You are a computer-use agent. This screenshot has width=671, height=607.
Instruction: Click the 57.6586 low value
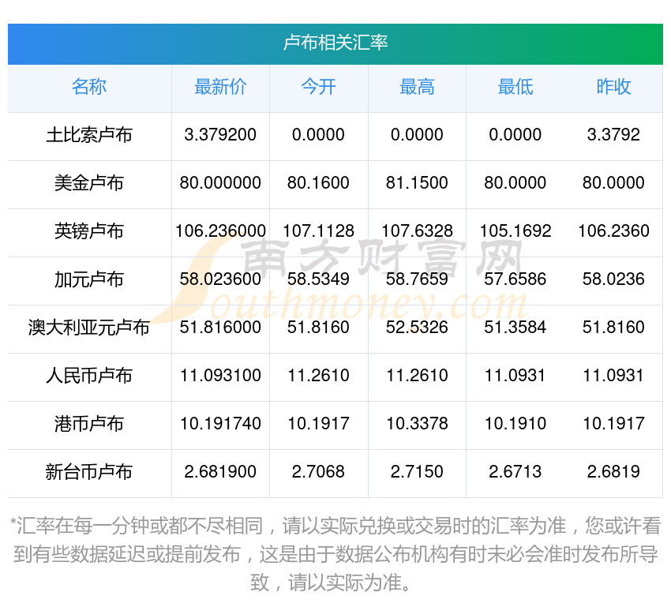pos(515,279)
